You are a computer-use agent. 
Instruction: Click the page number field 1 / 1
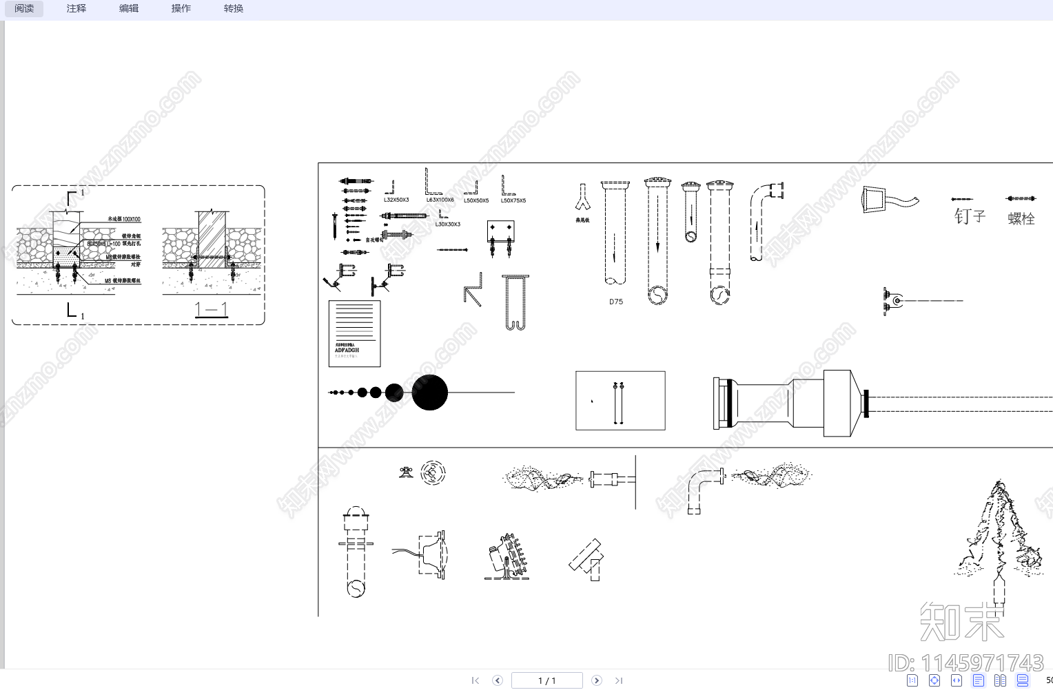pos(547,680)
